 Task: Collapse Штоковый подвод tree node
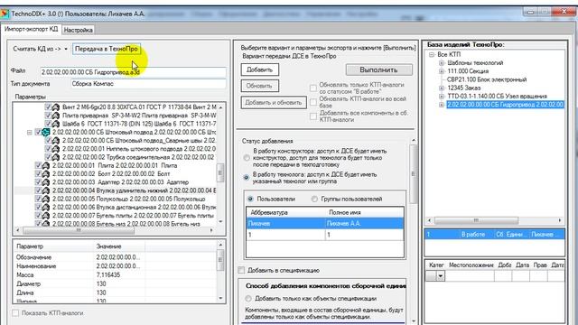(x=30, y=133)
